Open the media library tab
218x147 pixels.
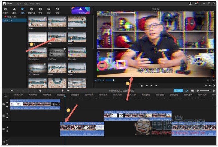point(5,10)
